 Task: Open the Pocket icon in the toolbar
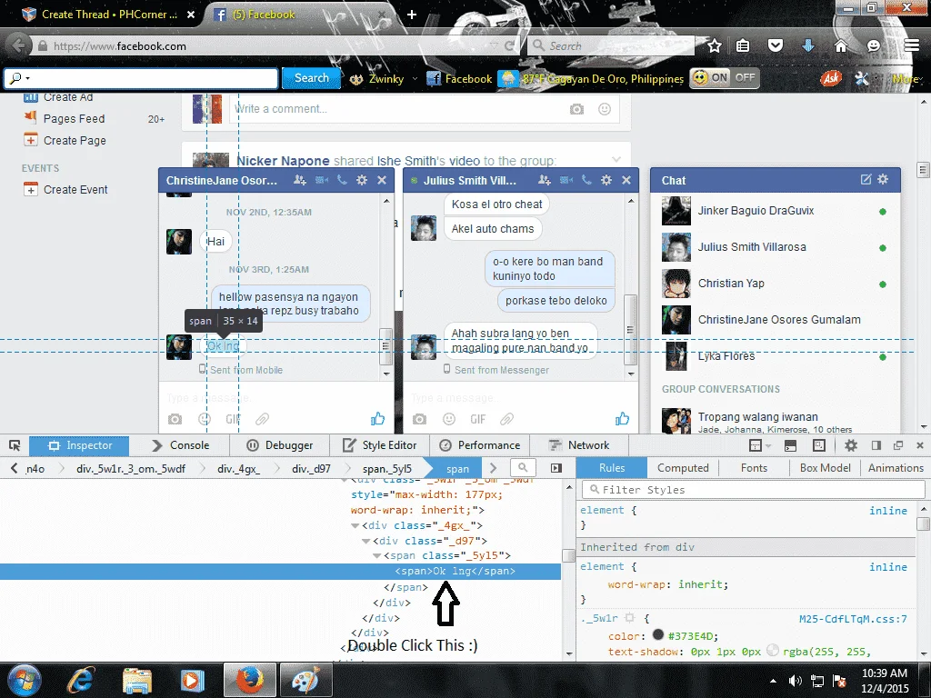point(776,45)
